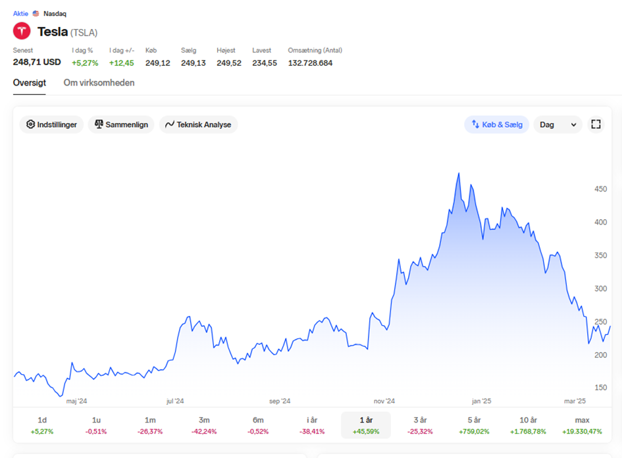Click the red Tesla logo icon
Image resolution: width=622 pixels, height=458 pixels.
click(22, 31)
